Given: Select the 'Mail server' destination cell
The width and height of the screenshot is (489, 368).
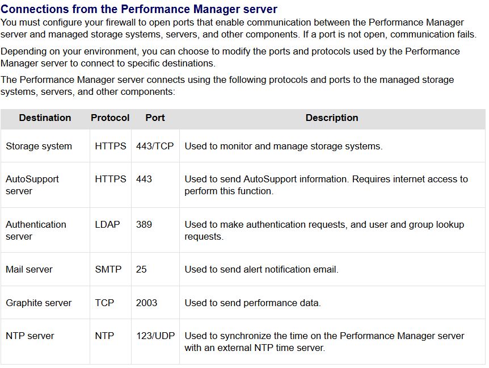Looking at the screenshot, I should [x=29, y=270].
